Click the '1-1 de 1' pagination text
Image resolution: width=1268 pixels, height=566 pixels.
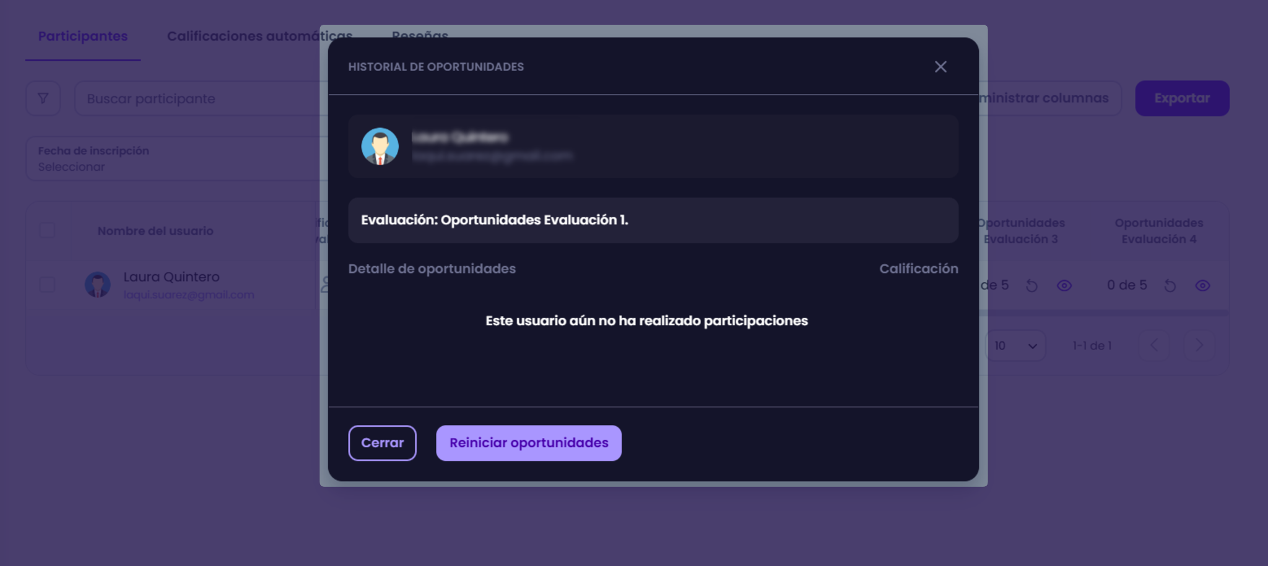(x=1092, y=346)
